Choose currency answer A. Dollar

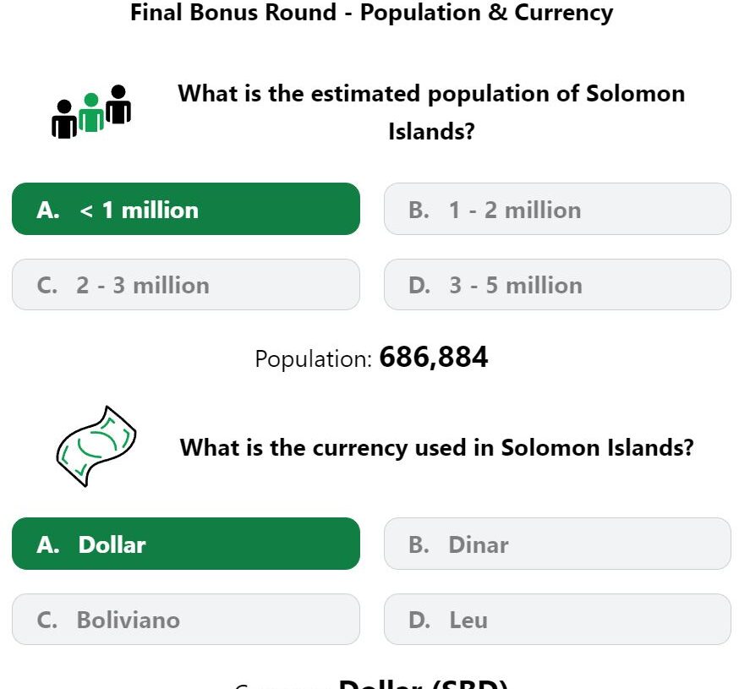186,544
